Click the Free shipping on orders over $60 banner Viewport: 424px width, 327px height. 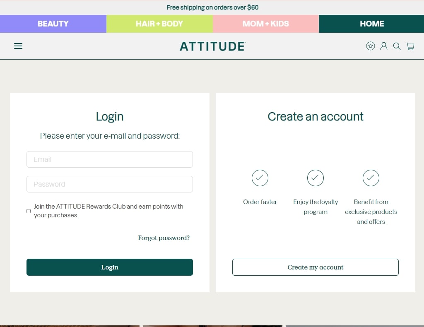pos(212,7)
